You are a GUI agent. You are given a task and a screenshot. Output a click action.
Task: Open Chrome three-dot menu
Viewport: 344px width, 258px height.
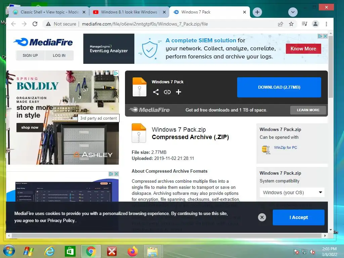pos(326,24)
